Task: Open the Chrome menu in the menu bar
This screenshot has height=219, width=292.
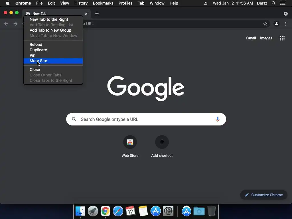Action: pyautogui.click(x=23, y=3)
